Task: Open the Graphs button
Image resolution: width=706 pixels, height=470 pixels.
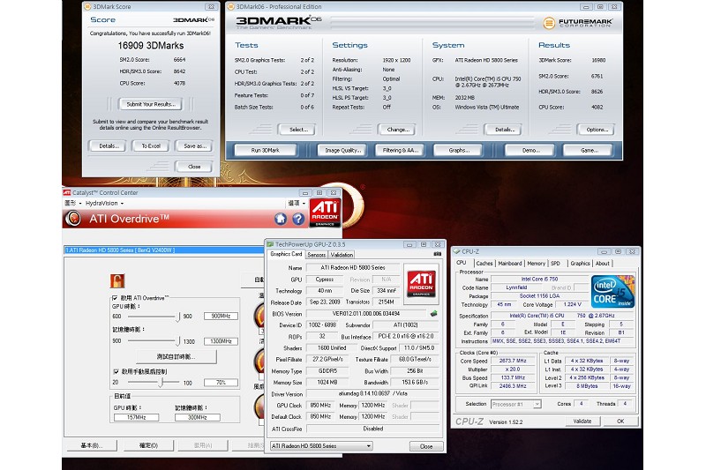Action: pyautogui.click(x=458, y=150)
